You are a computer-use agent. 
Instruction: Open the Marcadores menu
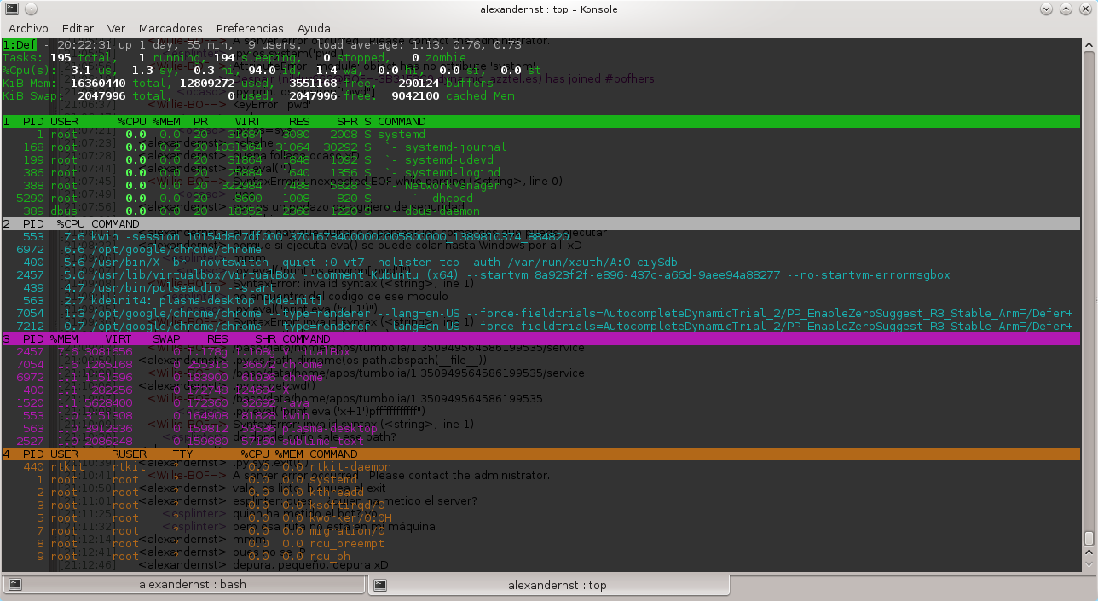coord(170,28)
